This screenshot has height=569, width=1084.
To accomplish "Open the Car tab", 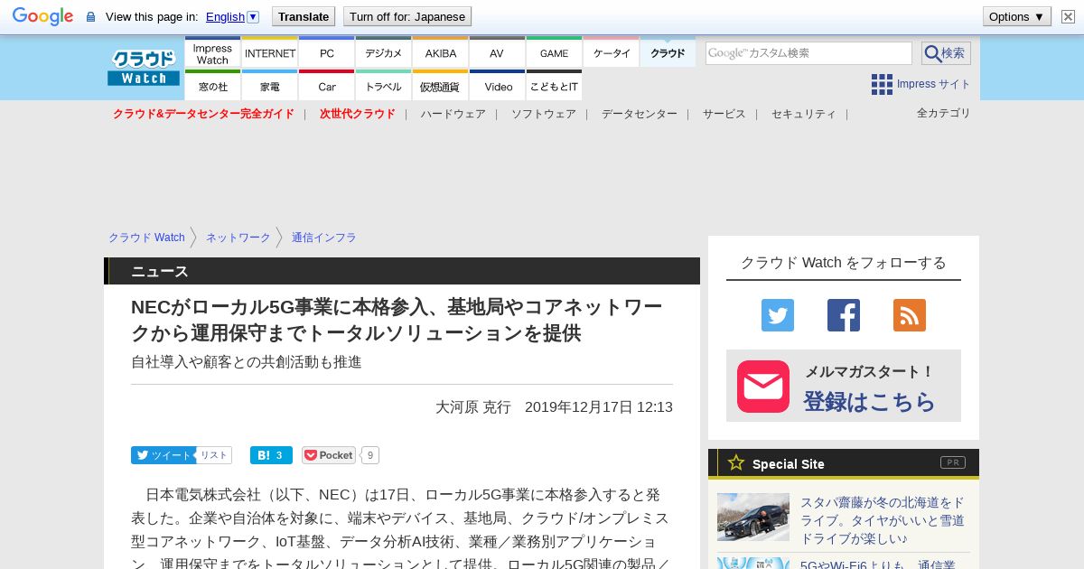I will 326,86.
